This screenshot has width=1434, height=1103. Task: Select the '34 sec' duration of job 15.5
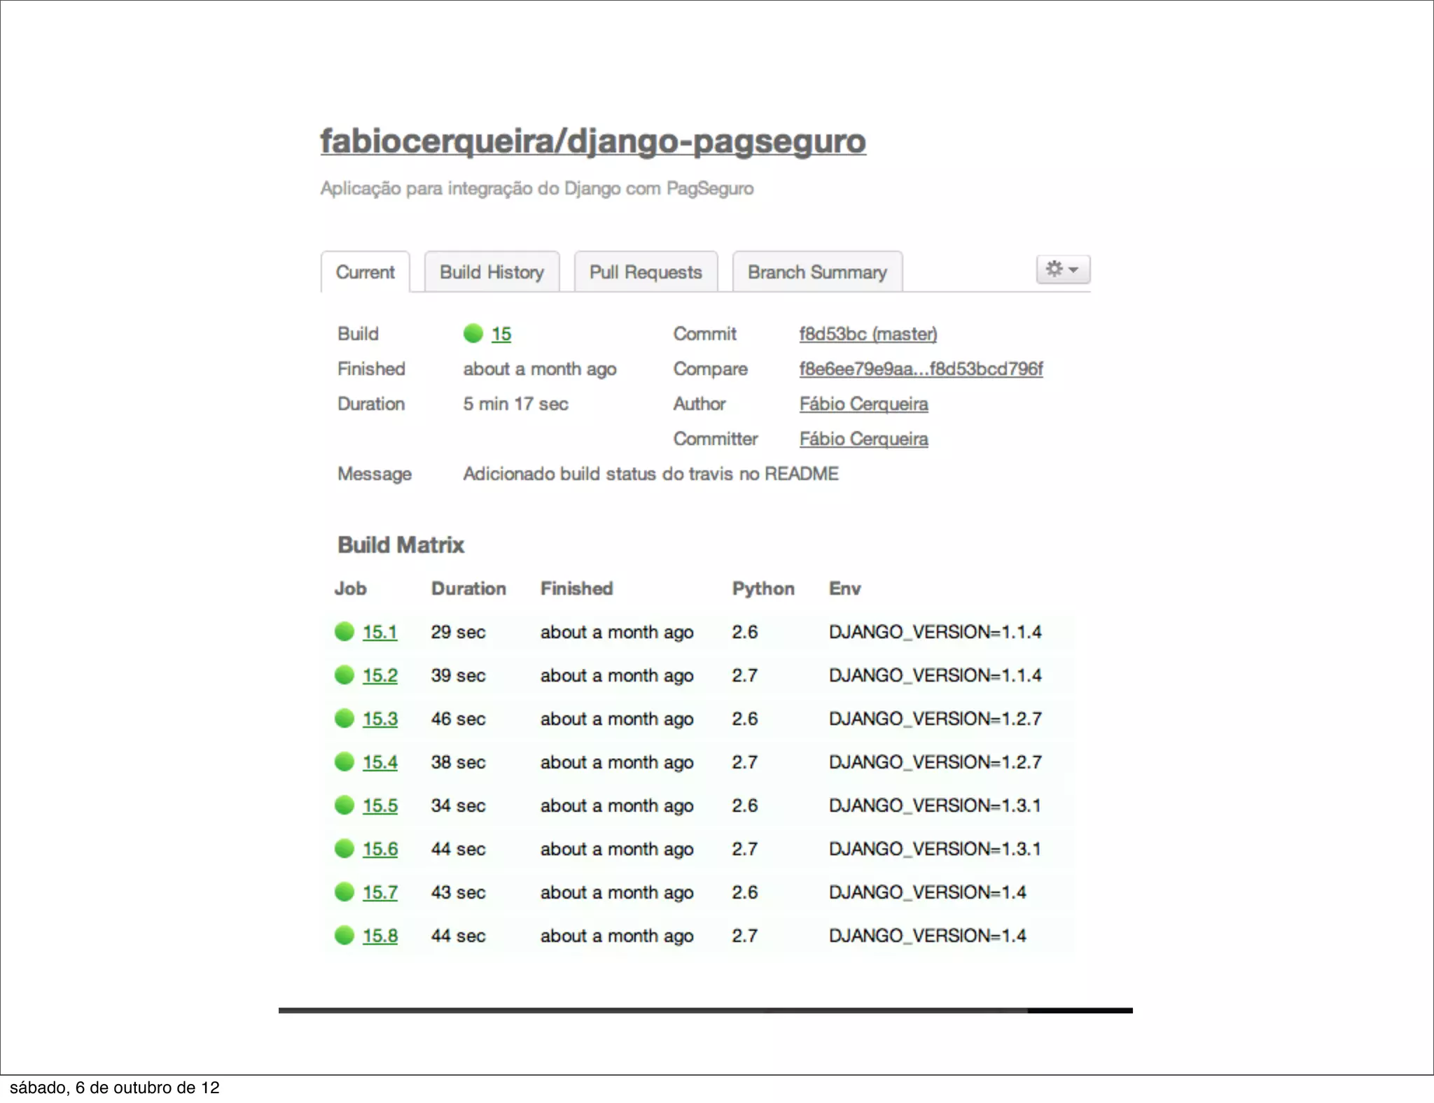459,806
